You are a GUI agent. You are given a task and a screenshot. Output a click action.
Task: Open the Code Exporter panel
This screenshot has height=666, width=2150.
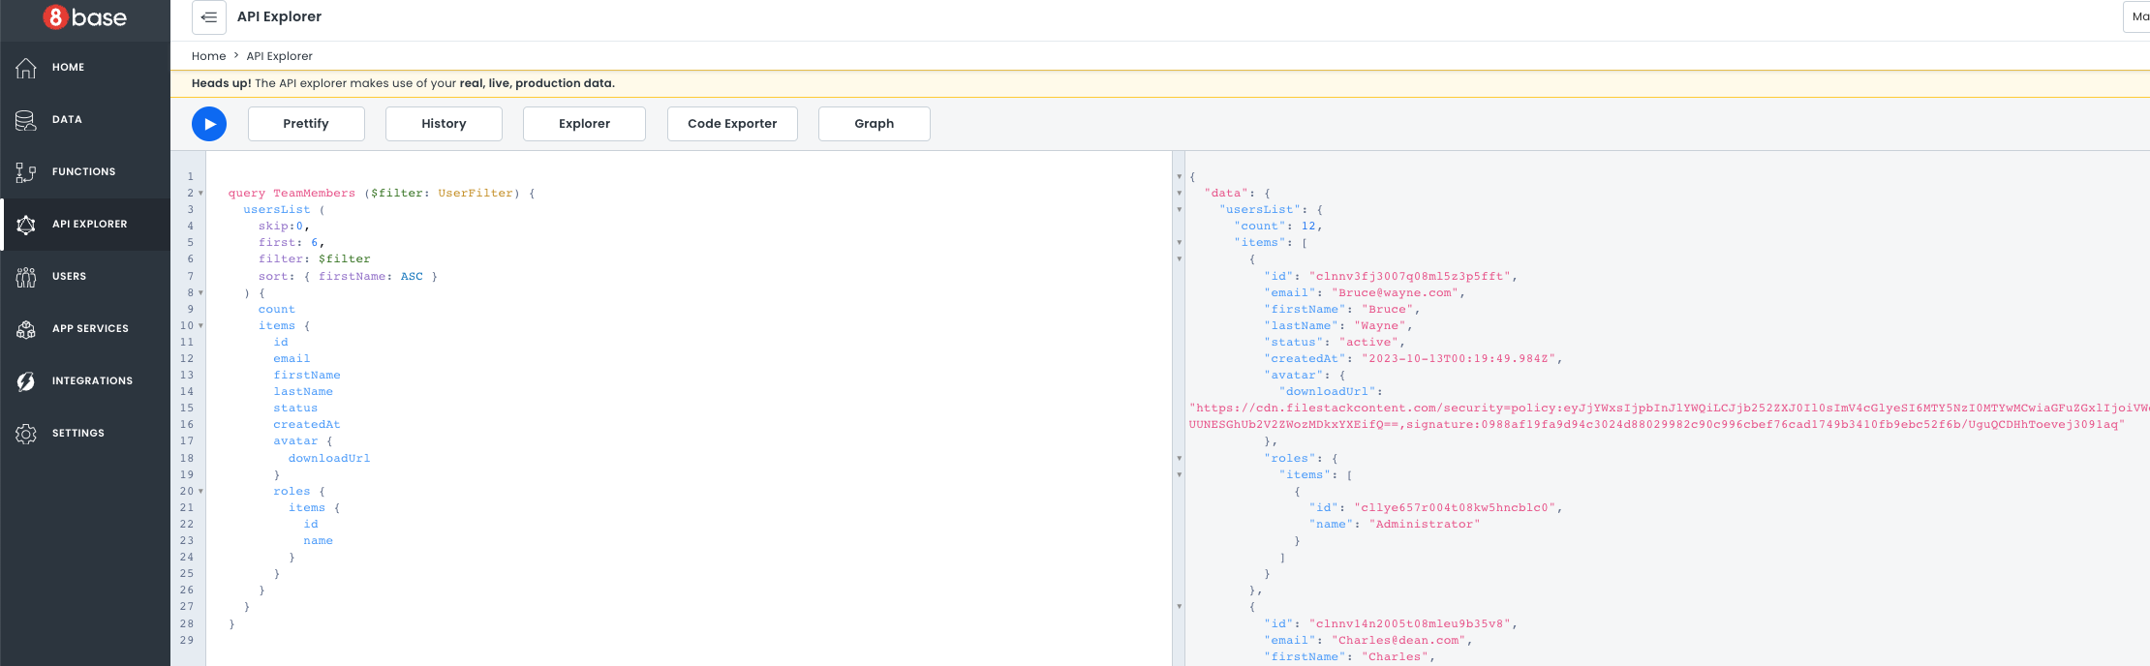pyautogui.click(x=732, y=124)
